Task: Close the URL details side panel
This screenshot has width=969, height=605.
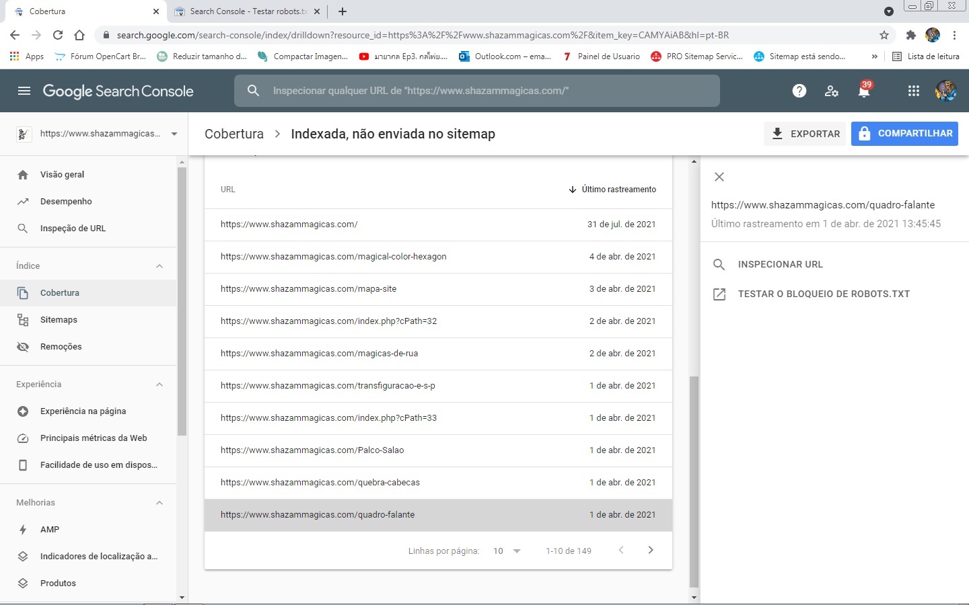Action: [x=719, y=177]
